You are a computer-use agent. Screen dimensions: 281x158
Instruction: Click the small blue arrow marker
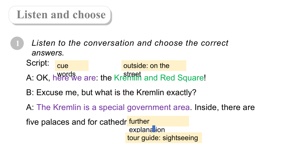pyautogui.click(x=154, y=129)
